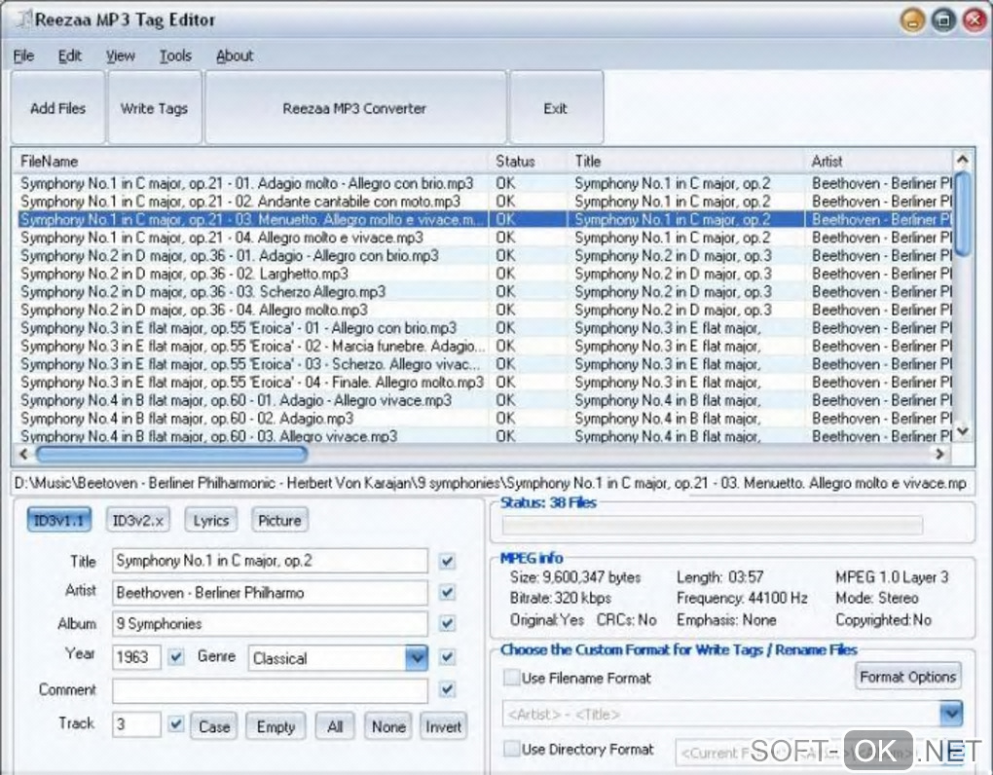Click into the Artist text field
Image resolution: width=993 pixels, height=775 pixels.
(x=270, y=593)
